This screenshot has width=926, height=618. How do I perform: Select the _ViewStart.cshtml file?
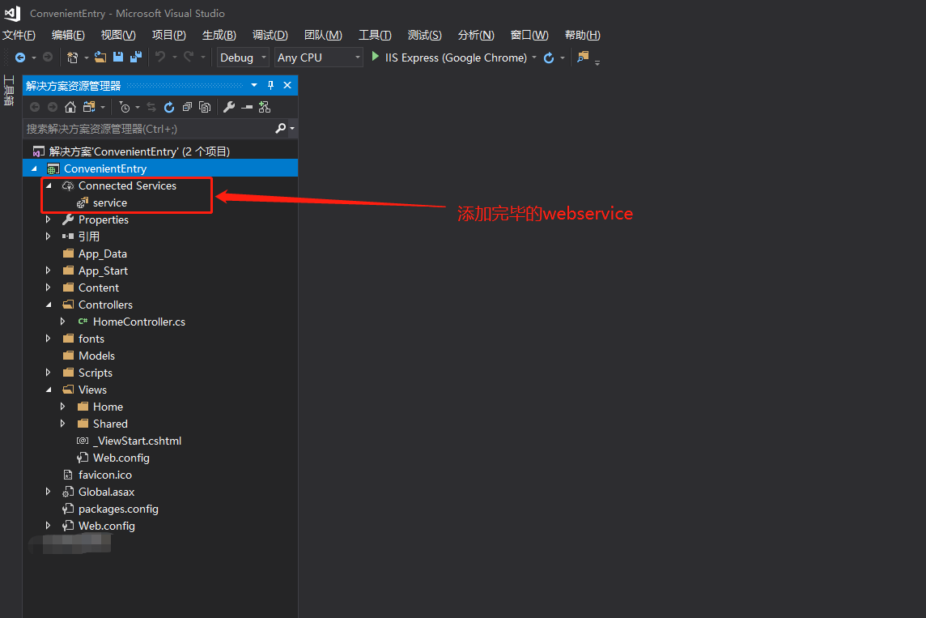tap(137, 441)
